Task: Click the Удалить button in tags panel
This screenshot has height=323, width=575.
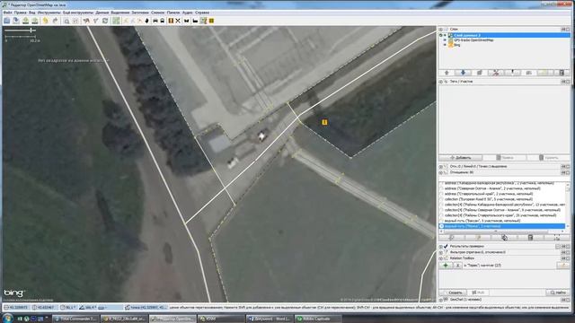Action: [x=549, y=158]
